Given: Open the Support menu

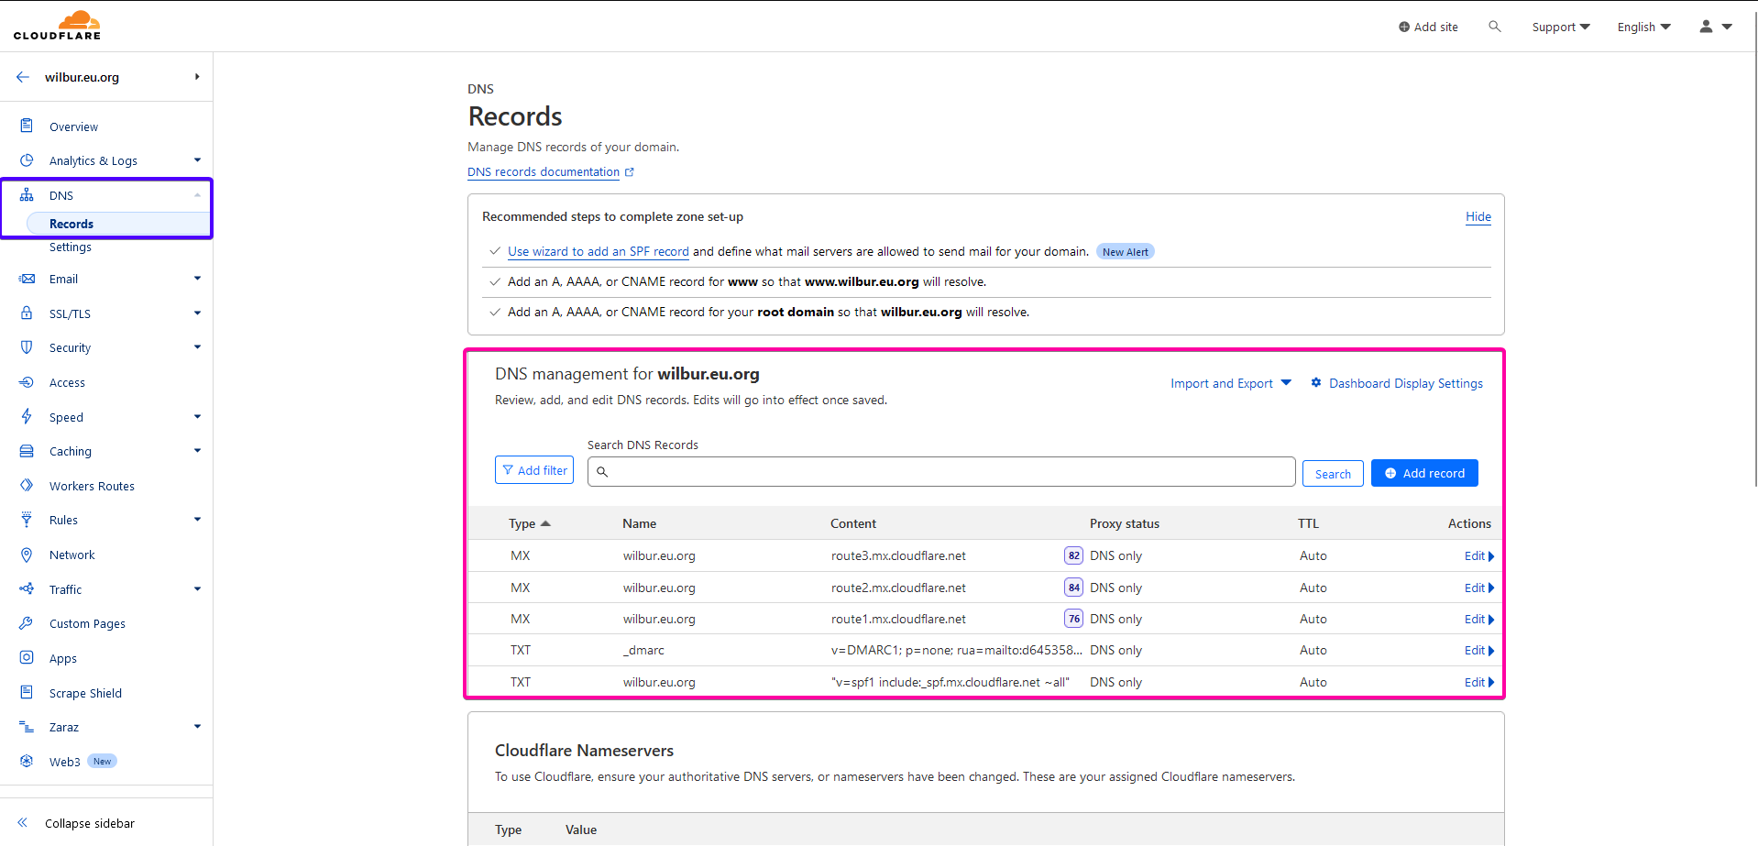Looking at the screenshot, I should 1560,27.
